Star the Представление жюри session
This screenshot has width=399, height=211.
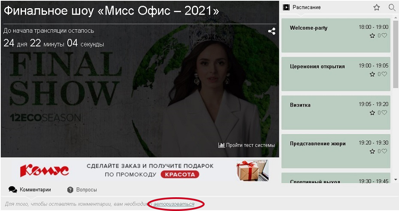(x=372, y=151)
